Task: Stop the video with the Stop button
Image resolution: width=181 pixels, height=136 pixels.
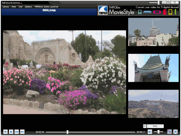Action: [11, 132]
